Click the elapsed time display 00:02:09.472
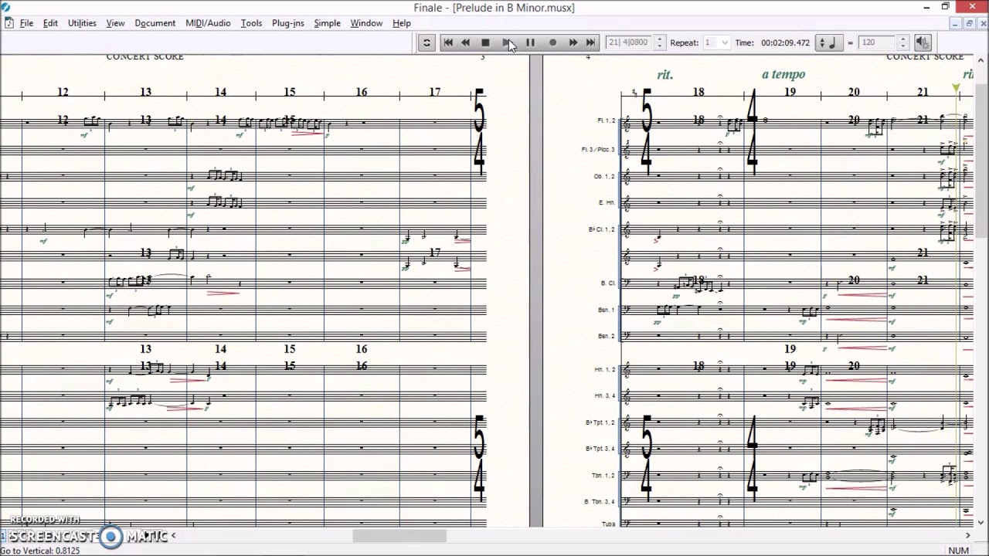This screenshot has width=989, height=556. [x=786, y=42]
